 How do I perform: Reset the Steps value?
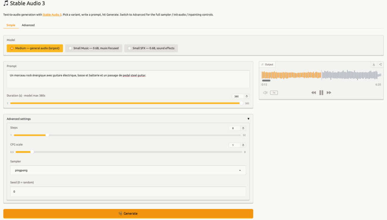pyautogui.click(x=243, y=128)
